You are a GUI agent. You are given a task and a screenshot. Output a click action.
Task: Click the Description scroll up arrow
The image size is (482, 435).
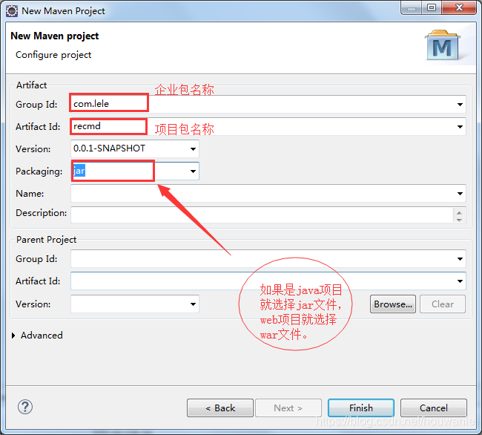[459, 212]
